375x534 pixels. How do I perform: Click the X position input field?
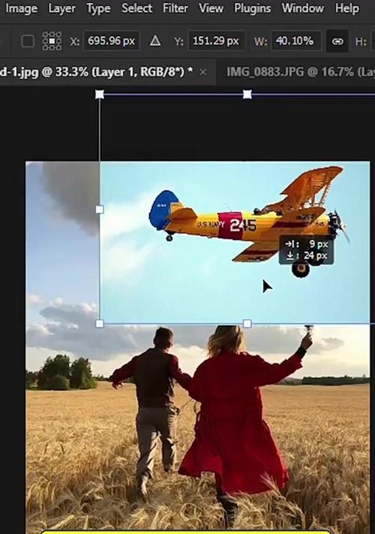112,41
